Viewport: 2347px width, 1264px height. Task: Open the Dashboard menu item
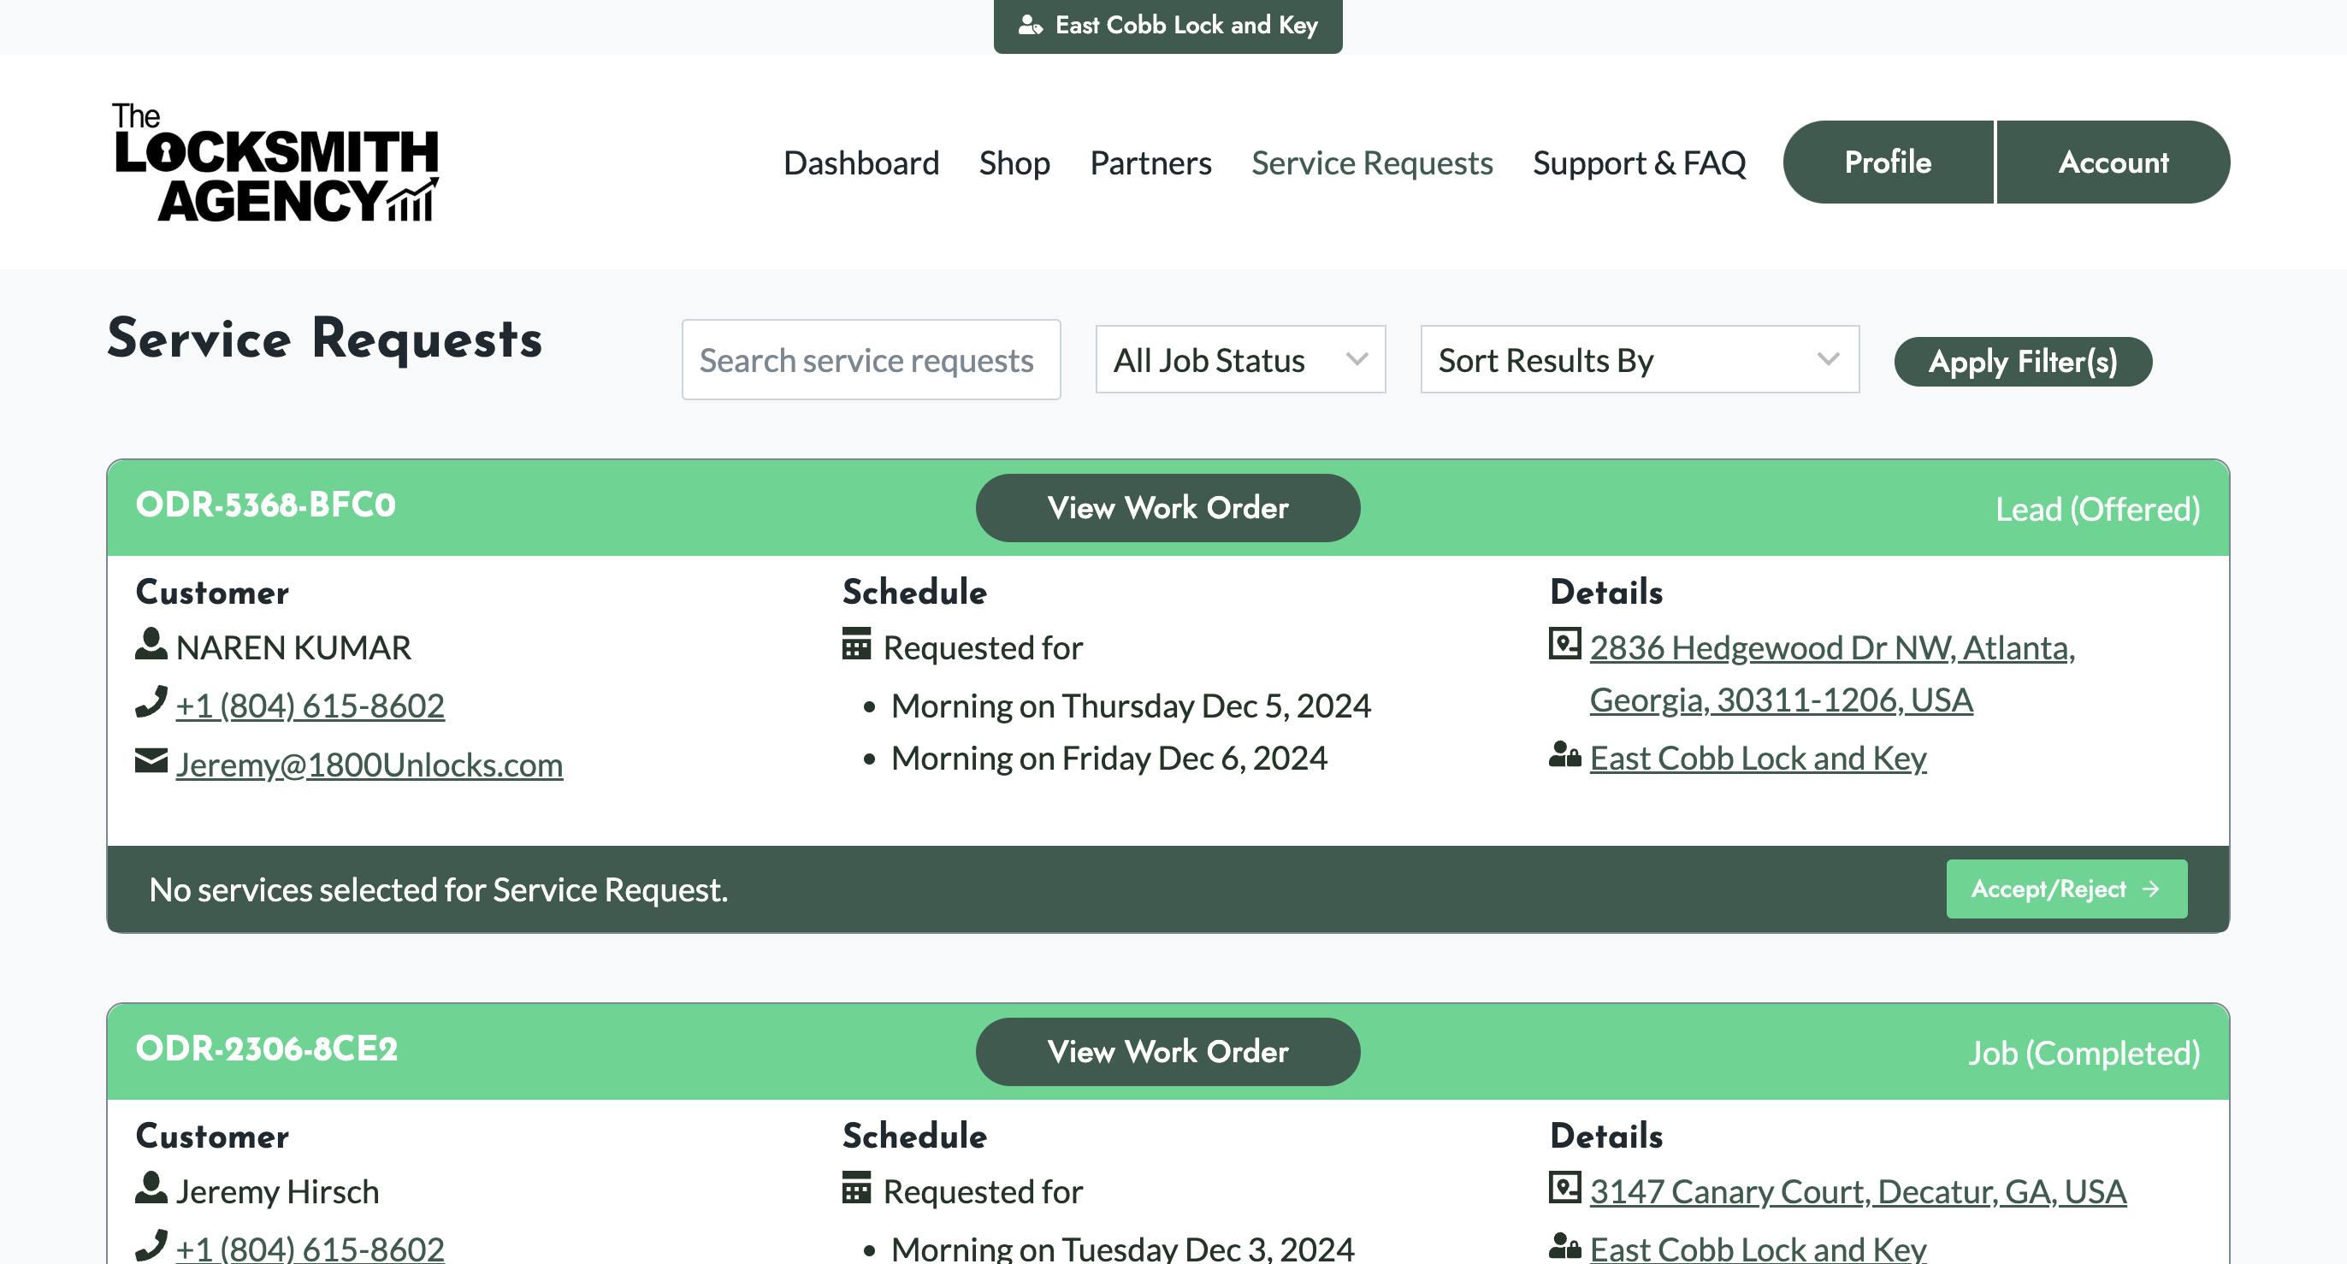pyautogui.click(x=861, y=163)
